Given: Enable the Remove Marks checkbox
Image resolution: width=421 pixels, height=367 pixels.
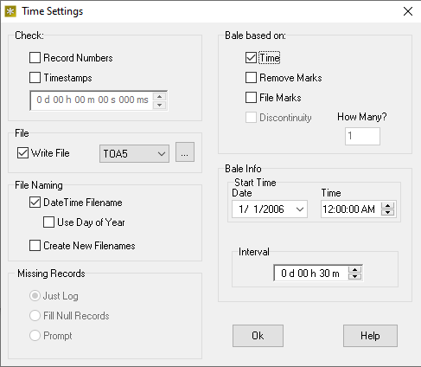Looking at the screenshot, I should [251, 78].
